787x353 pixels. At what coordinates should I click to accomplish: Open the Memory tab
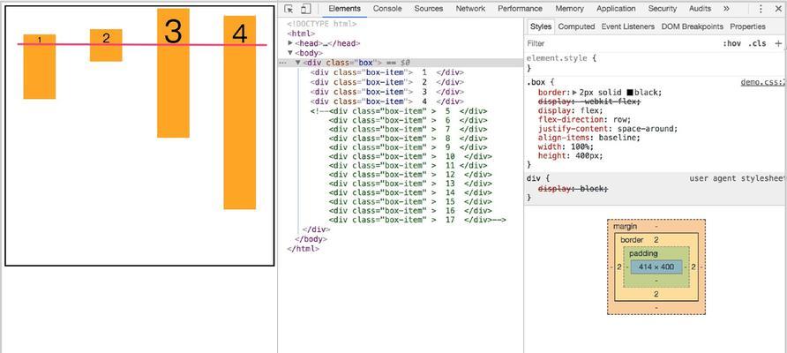tap(569, 9)
